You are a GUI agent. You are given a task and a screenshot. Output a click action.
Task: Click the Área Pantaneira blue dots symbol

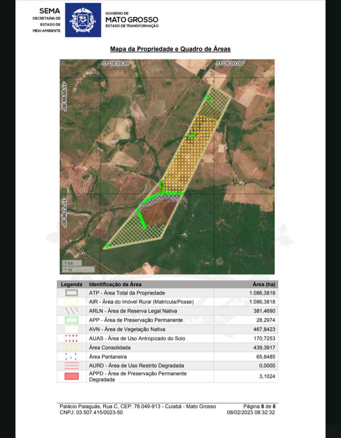[72, 356]
